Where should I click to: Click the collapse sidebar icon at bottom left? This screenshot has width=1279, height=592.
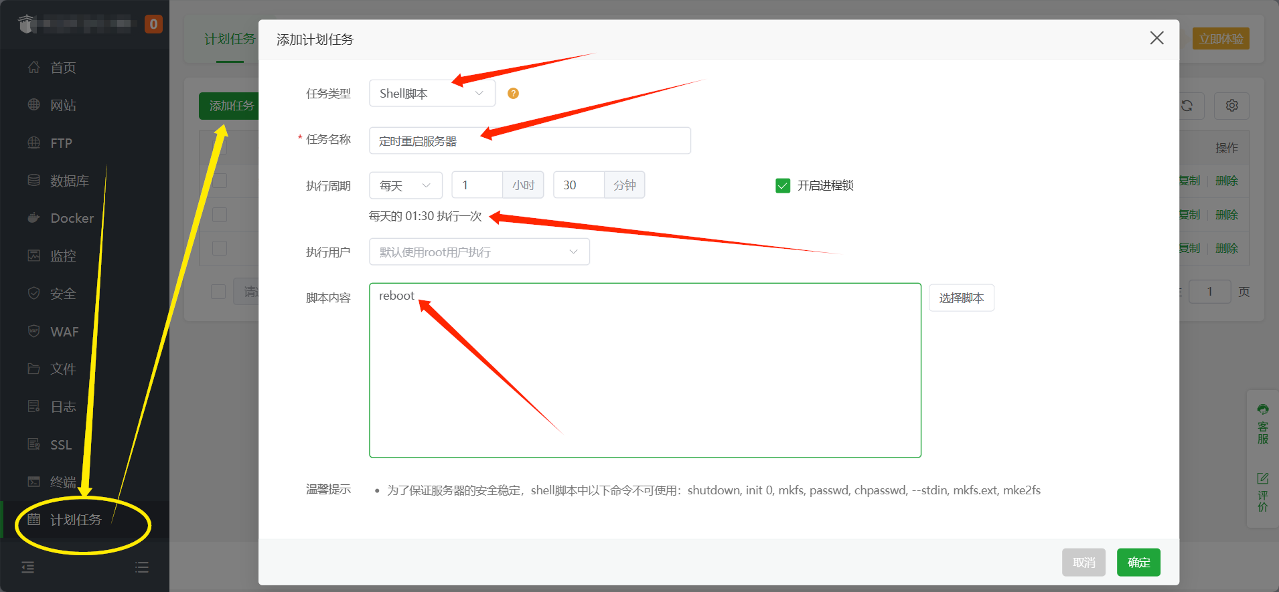coord(27,567)
